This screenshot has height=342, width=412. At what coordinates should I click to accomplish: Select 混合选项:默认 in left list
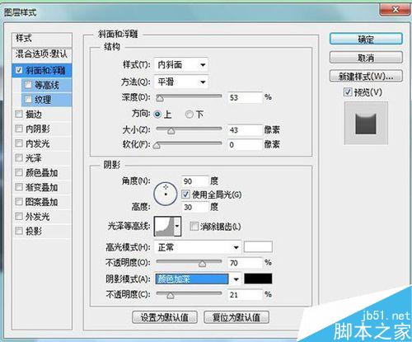[x=42, y=54]
